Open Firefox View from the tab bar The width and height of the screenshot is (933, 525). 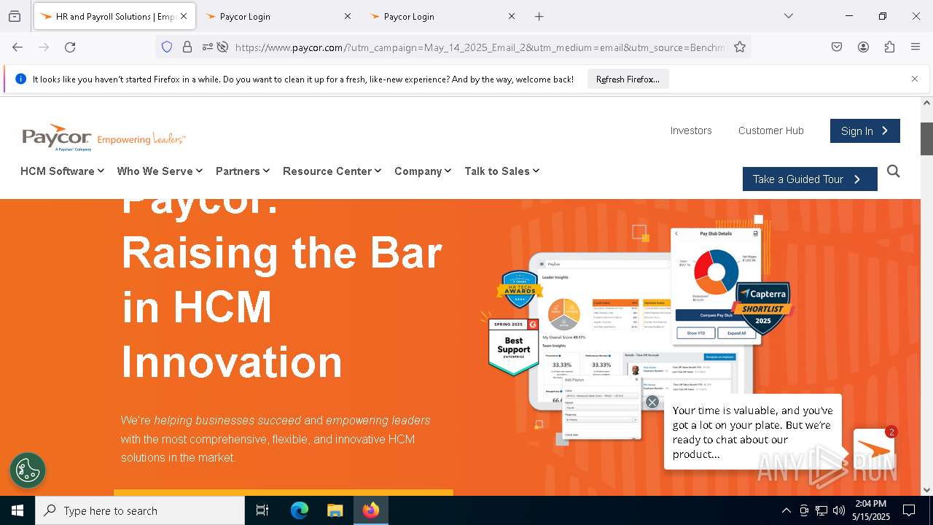[15, 16]
